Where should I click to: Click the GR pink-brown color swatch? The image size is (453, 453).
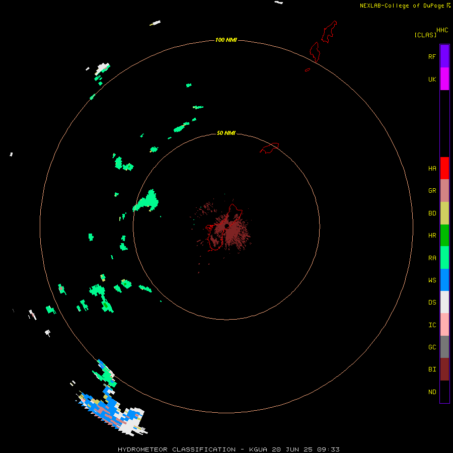(x=444, y=191)
